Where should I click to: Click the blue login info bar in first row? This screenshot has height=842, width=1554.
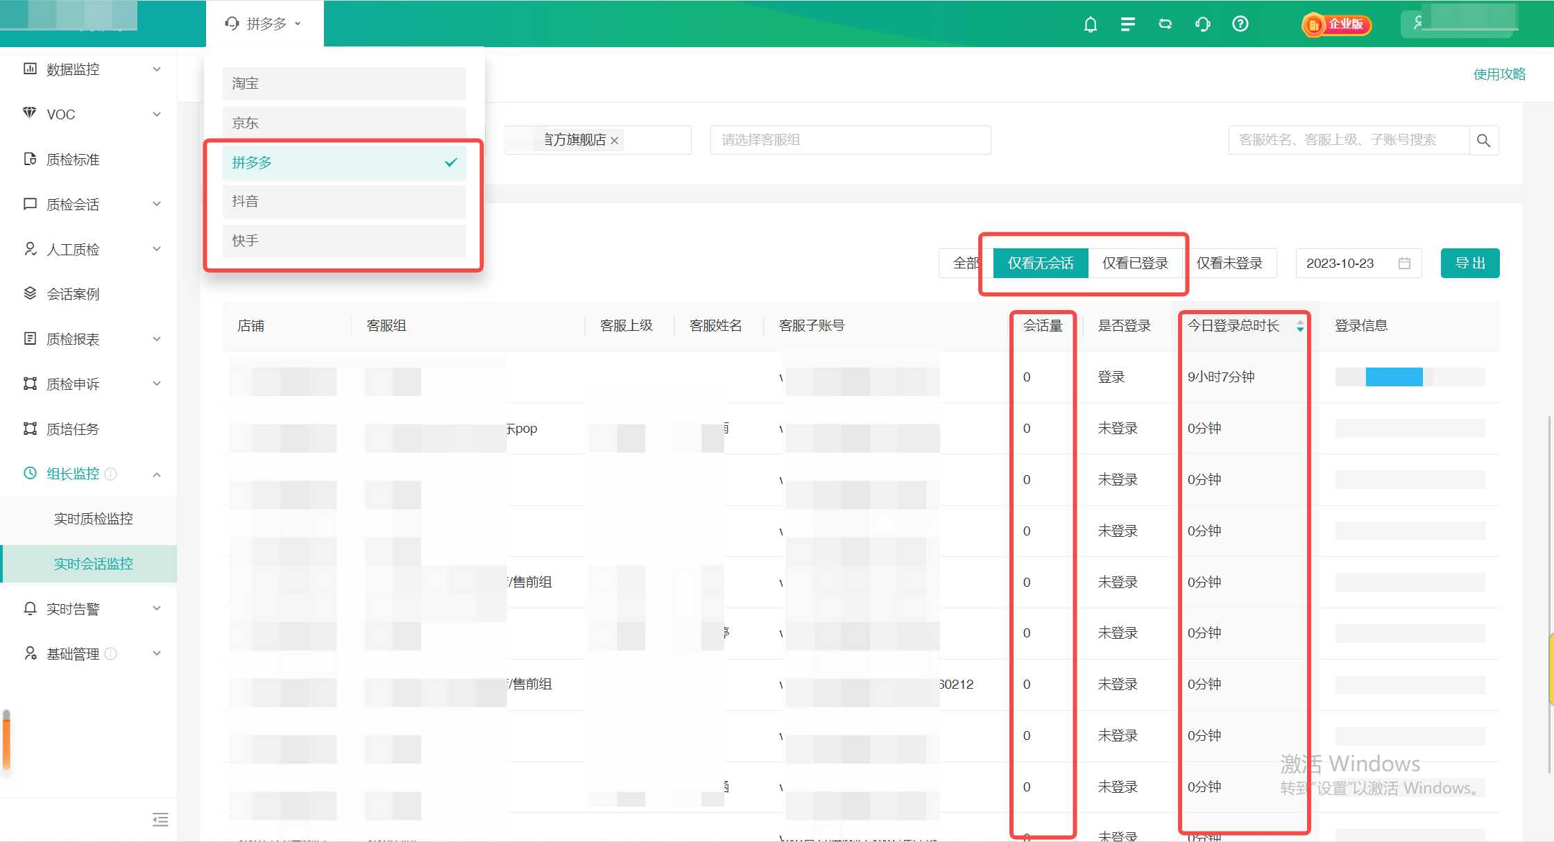(1394, 377)
